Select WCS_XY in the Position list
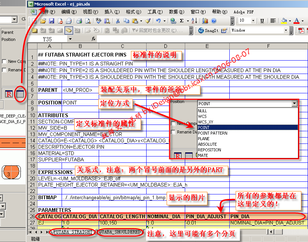The image size is (308, 242). pos(248,122)
